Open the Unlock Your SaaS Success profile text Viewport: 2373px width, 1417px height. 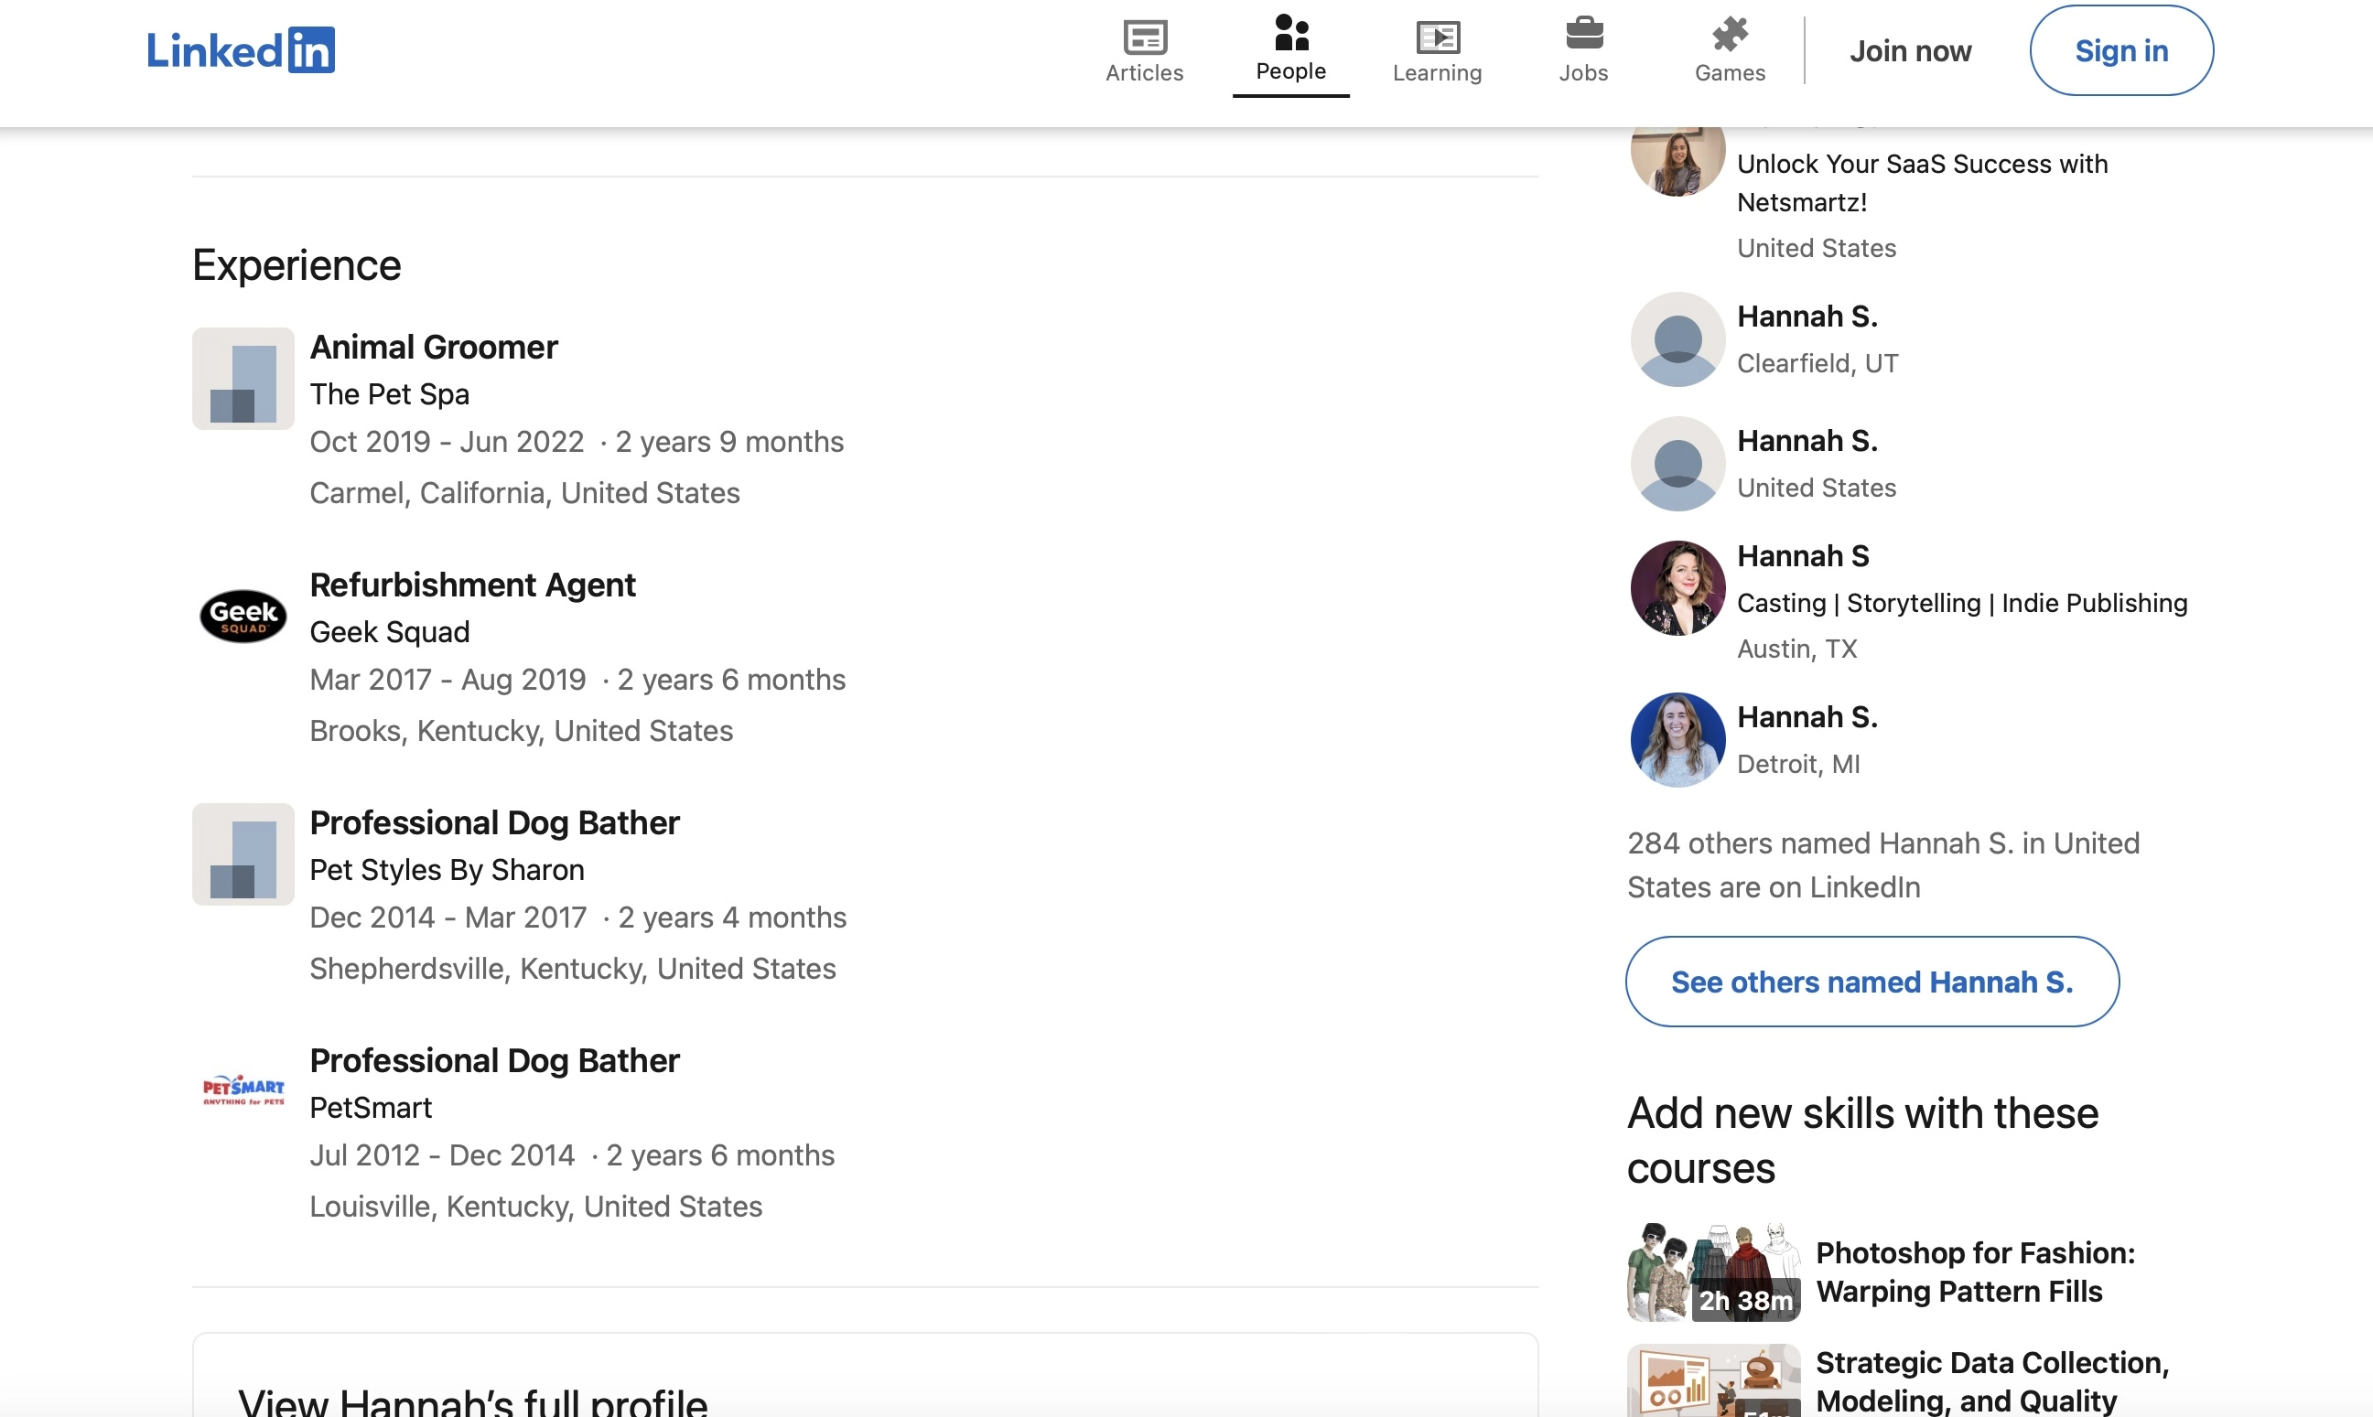[x=1922, y=183]
